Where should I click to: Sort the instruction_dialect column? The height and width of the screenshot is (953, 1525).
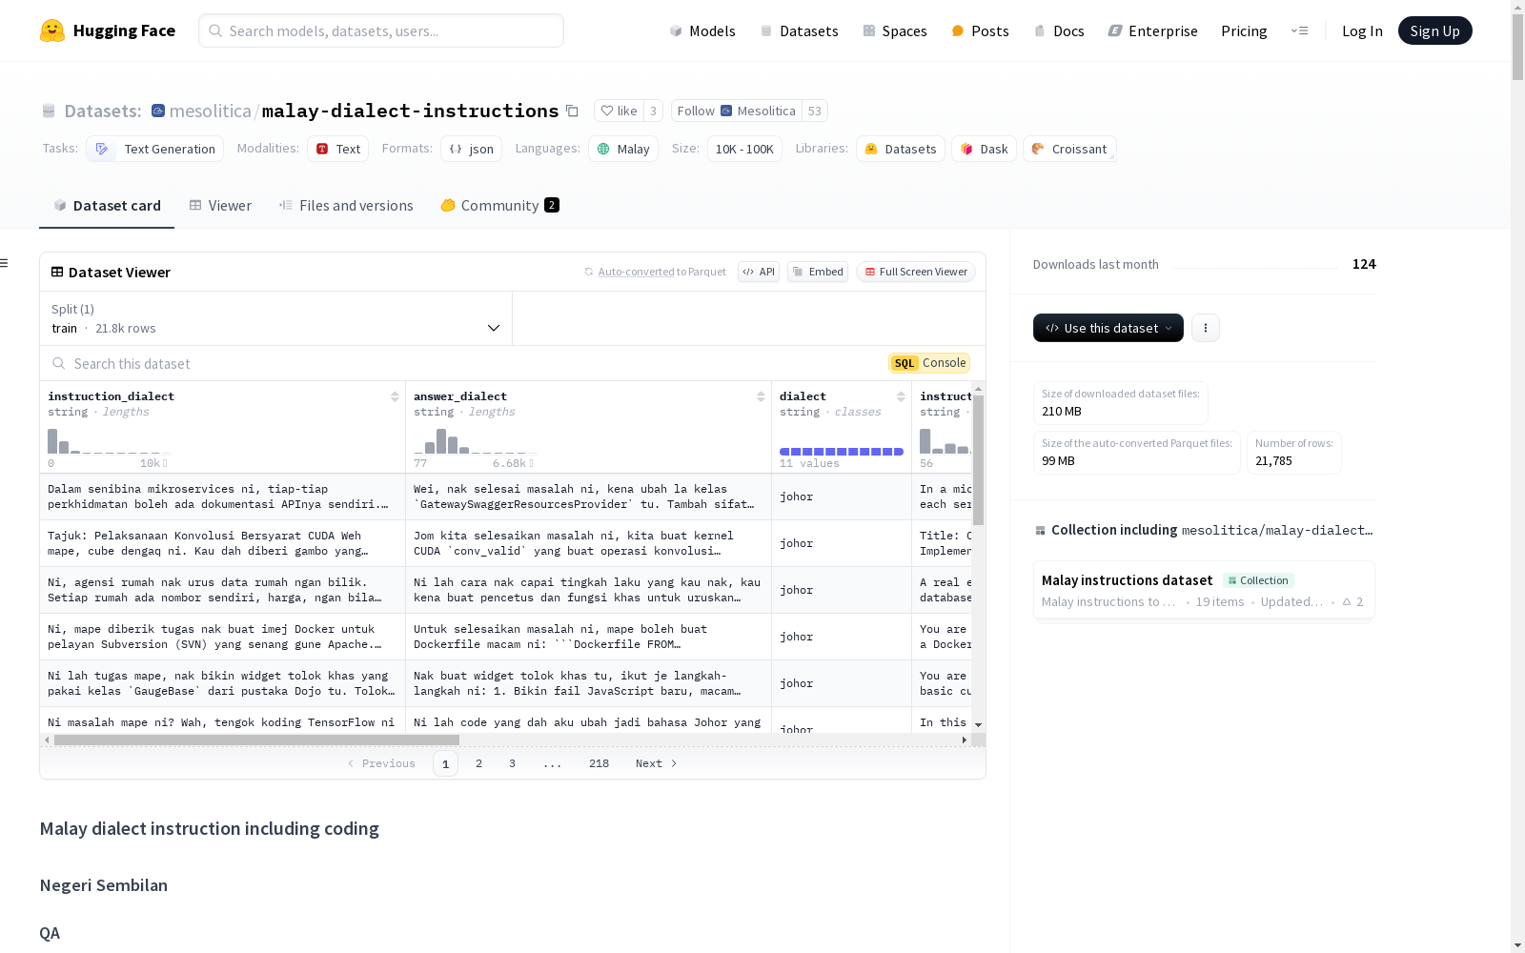pyautogui.click(x=395, y=396)
